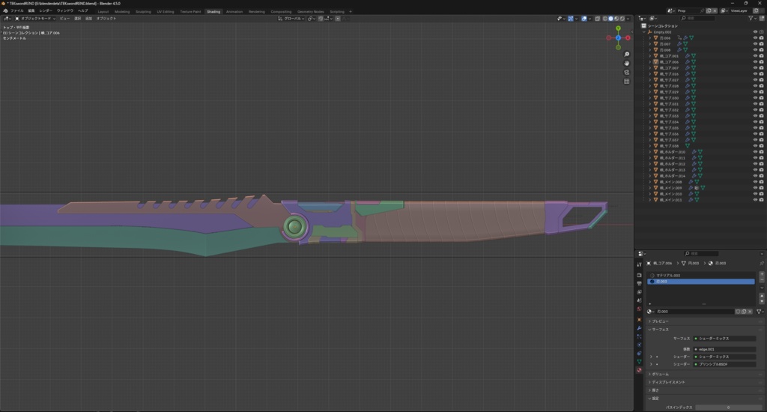767x412 pixels.
Task: Open the オブジェクトモード mode dropdown
Action: tap(35, 19)
